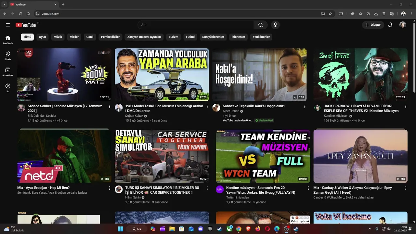Select the Tümü filter chip

click(27, 37)
